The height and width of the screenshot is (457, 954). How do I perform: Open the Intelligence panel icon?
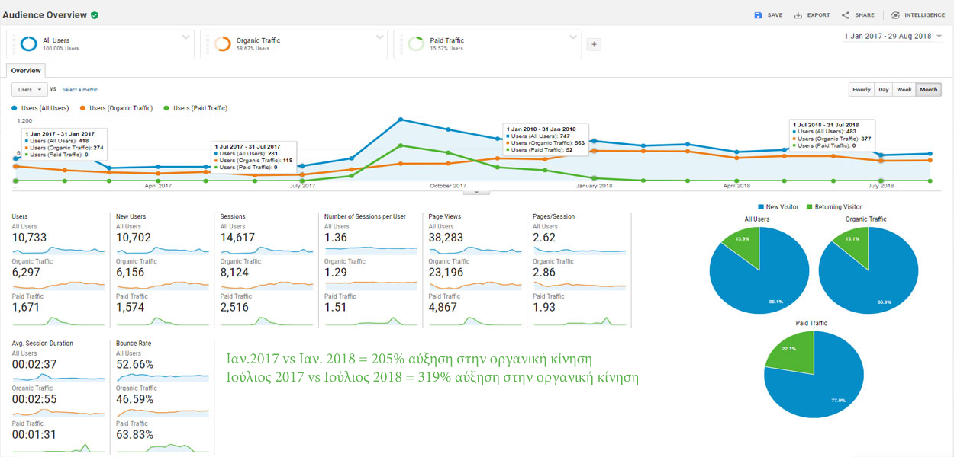tap(895, 15)
